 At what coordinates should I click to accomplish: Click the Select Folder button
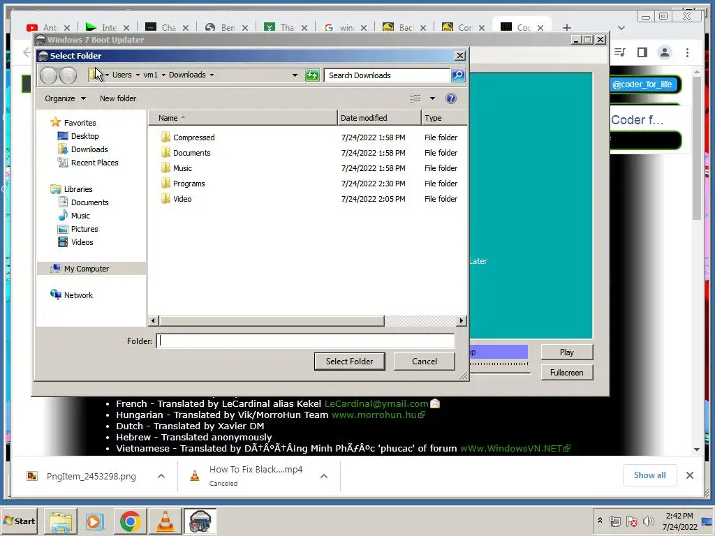[349, 361]
